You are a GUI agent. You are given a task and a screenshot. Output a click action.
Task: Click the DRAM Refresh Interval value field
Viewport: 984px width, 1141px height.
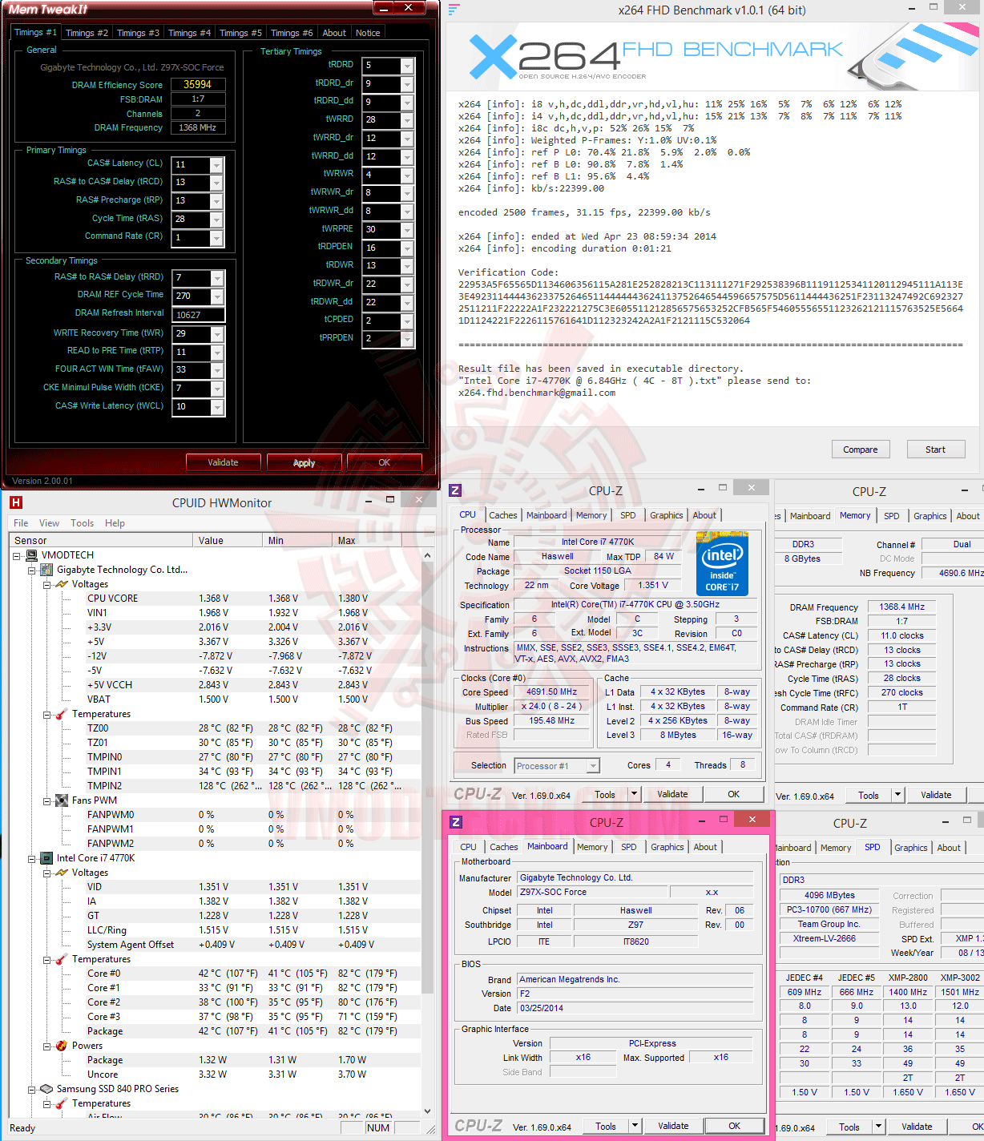(x=198, y=315)
